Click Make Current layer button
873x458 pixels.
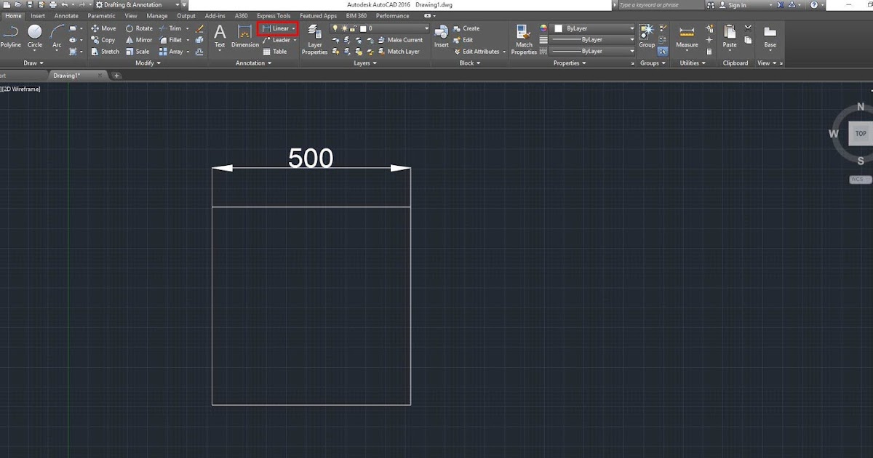point(404,40)
